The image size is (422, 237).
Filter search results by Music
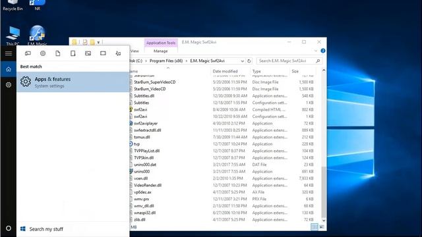[x=118, y=53]
